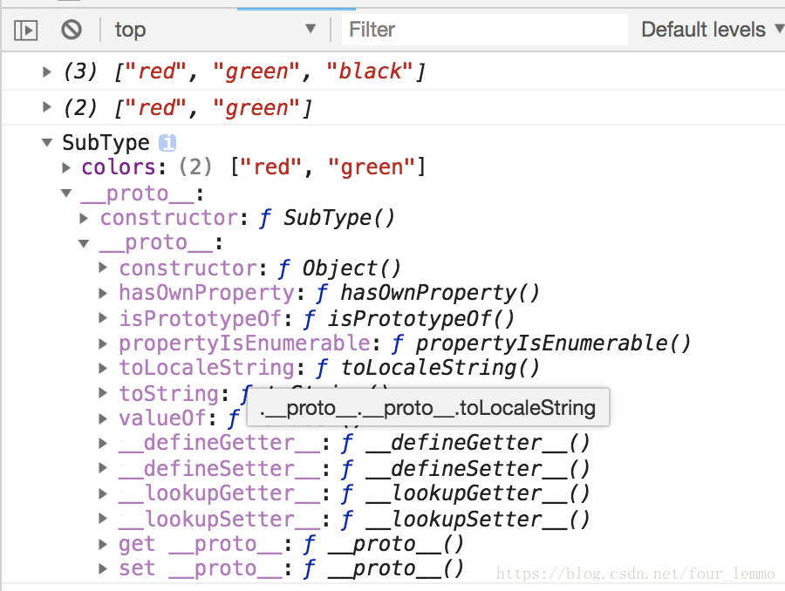Expand the Object constructor entry
This screenshot has height=591, width=785.
tap(104, 268)
